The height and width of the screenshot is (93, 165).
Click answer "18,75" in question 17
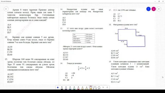click(x=120, y=16)
